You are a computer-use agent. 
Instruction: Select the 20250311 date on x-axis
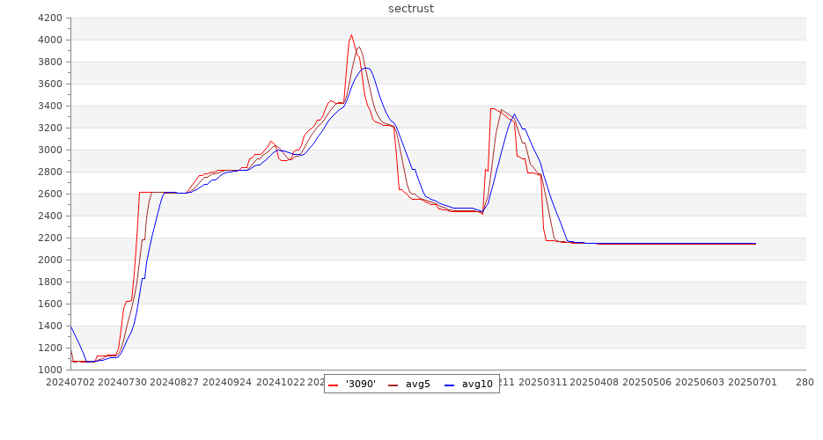click(542, 383)
